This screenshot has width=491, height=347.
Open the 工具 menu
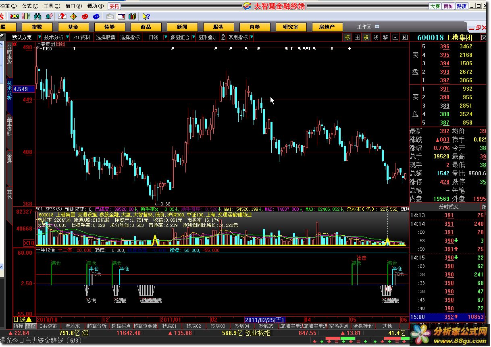[x=52, y=6]
